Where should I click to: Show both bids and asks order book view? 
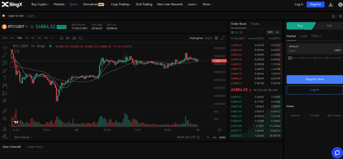232,32
